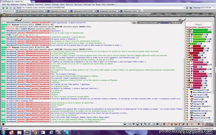Click the eraser clear-chat icon

click(130, 124)
